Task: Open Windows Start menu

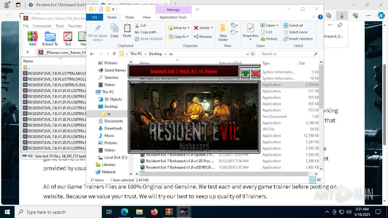Action: tap(7, 212)
